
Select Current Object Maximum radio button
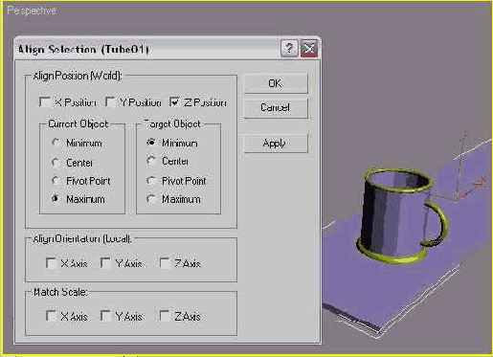[56, 199]
